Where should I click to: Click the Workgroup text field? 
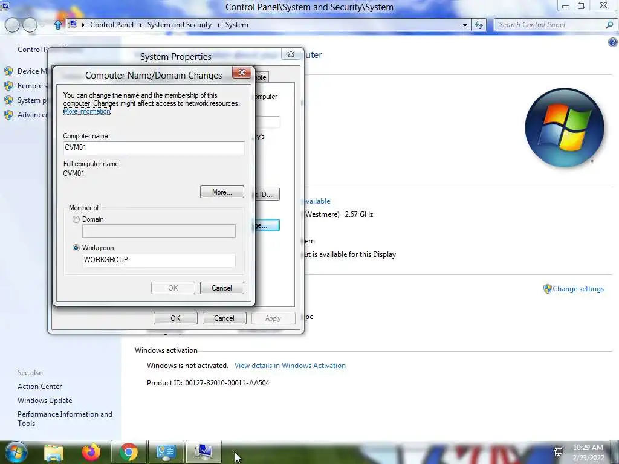[x=159, y=260]
